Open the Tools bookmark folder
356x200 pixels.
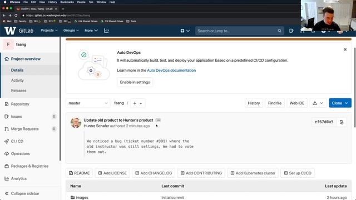[x=131, y=21]
